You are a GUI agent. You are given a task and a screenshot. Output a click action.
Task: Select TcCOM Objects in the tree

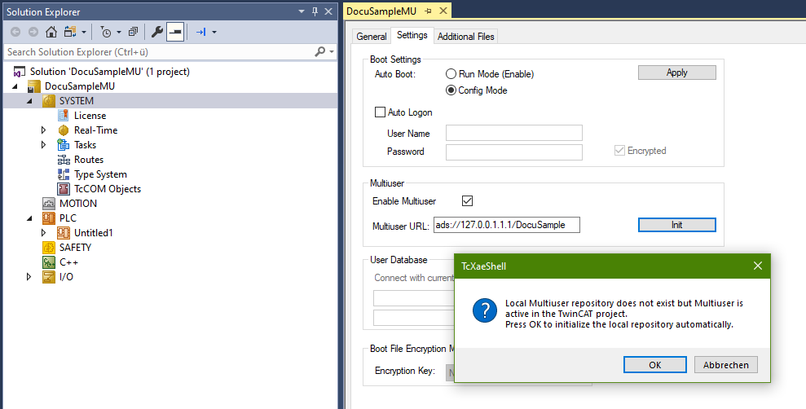pyautogui.click(x=108, y=189)
